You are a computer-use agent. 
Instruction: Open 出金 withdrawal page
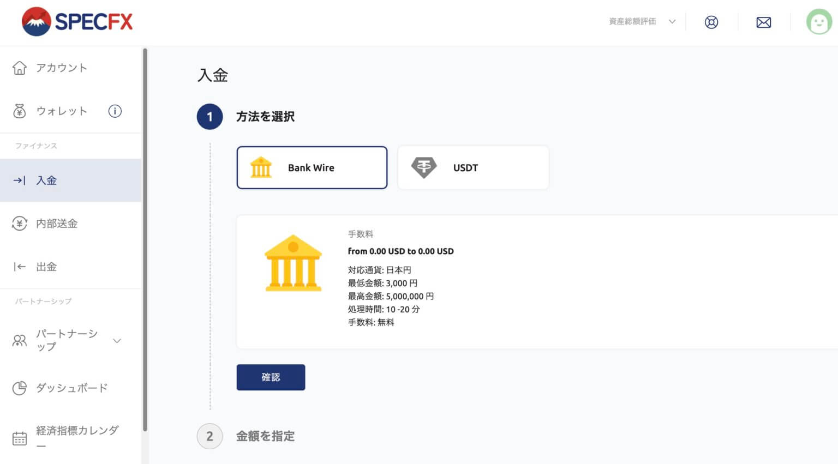[x=46, y=267]
